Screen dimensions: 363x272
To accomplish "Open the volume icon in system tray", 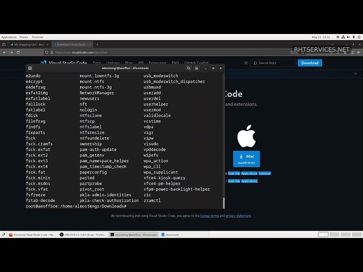I will coord(348,37).
